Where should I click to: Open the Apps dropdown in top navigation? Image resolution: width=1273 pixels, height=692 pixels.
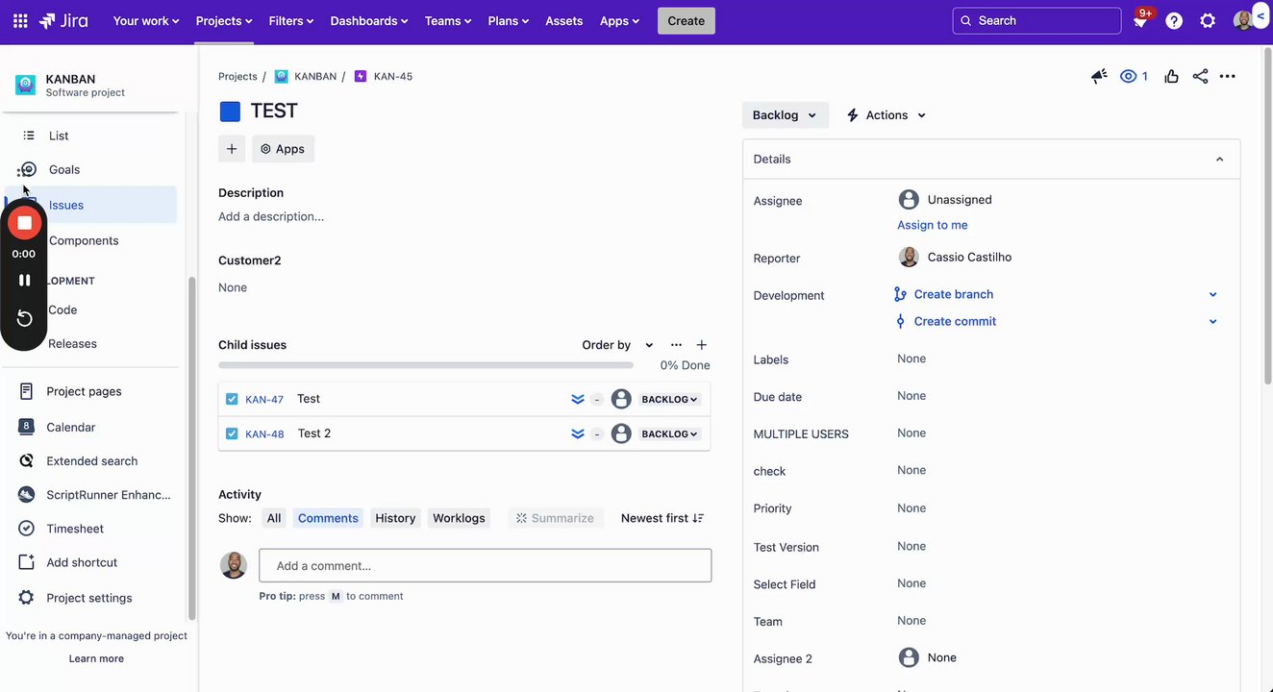(x=619, y=20)
